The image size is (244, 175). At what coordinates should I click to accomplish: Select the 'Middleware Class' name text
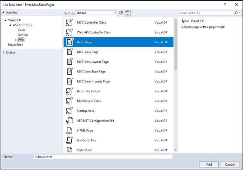click(x=89, y=101)
